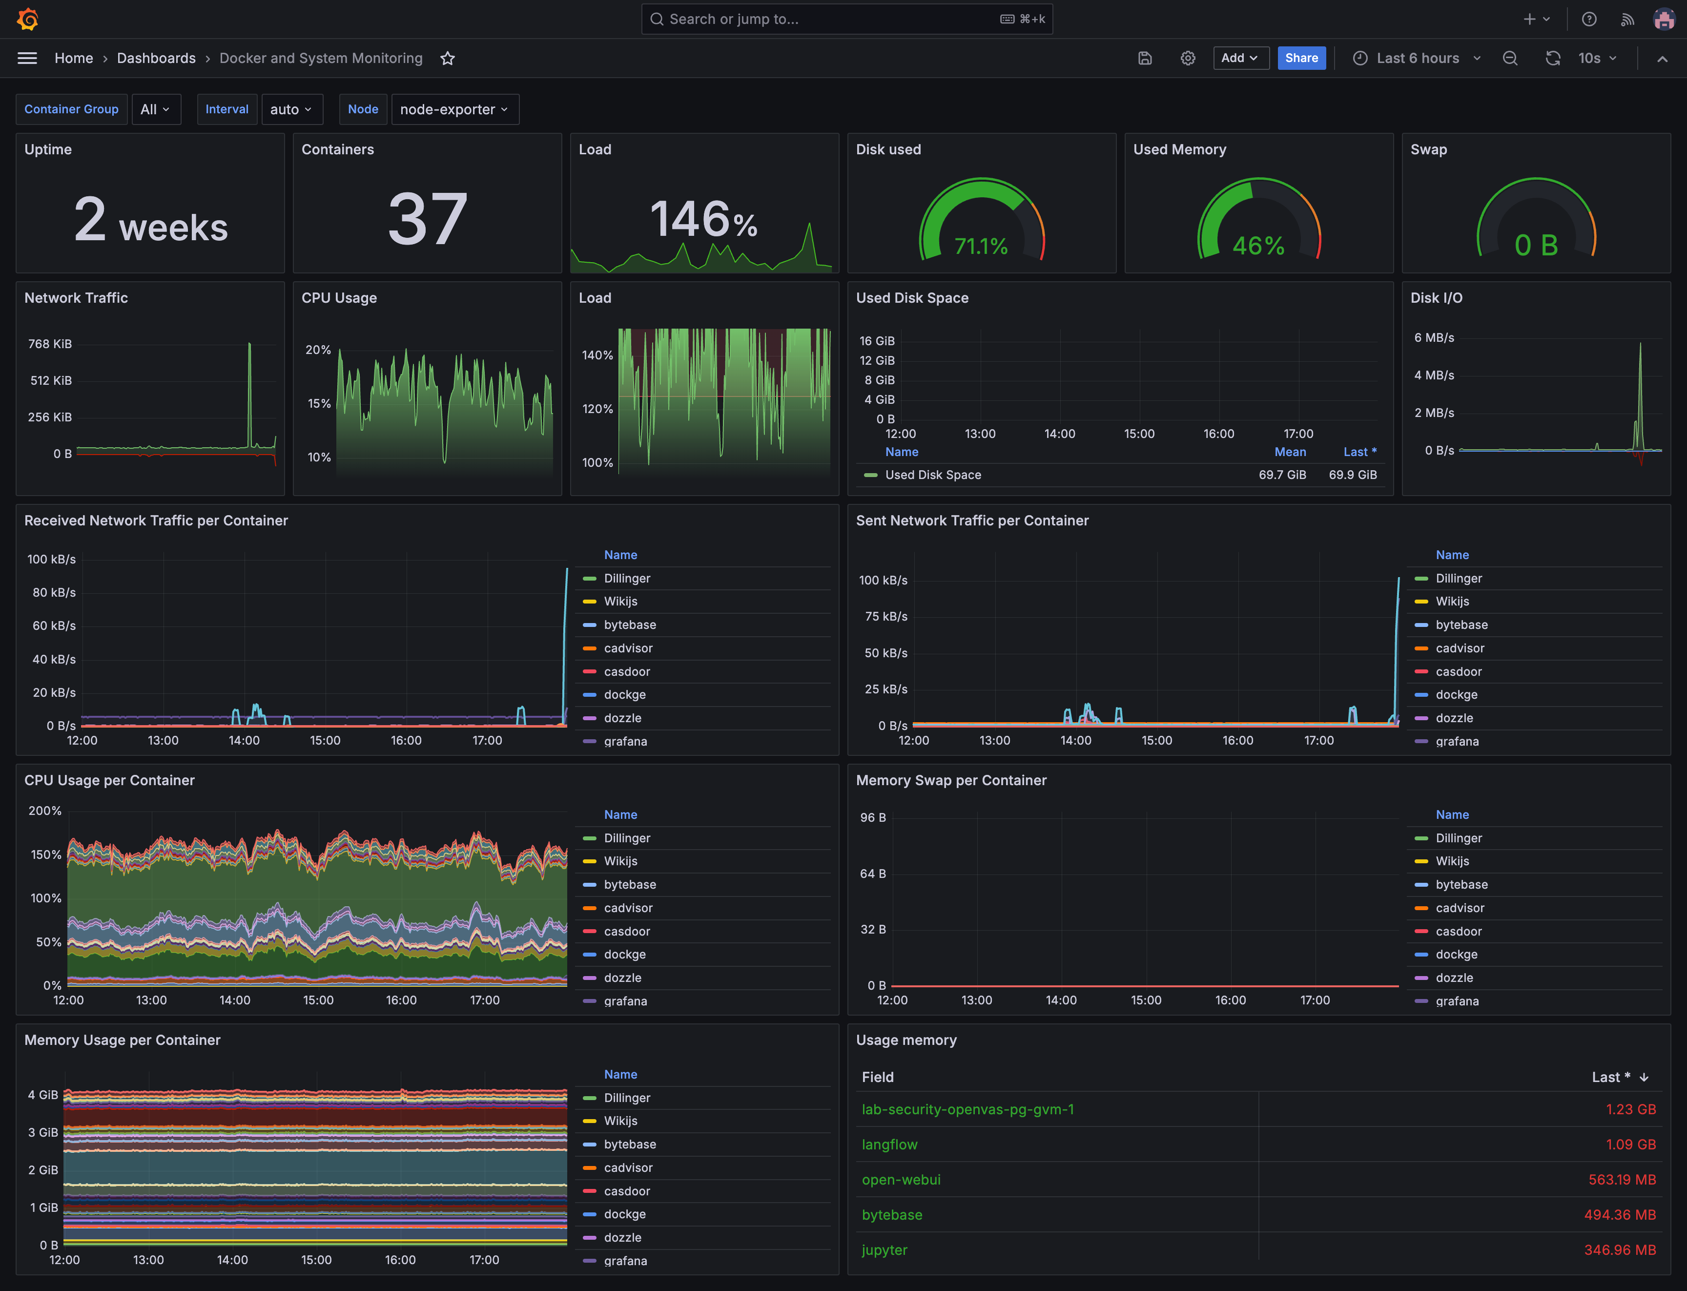Open the Used Memory panel title

click(1179, 149)
